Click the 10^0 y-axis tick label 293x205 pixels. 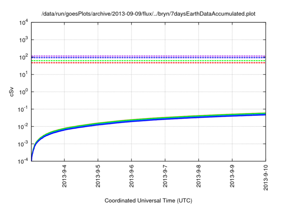tap(23, 92)
